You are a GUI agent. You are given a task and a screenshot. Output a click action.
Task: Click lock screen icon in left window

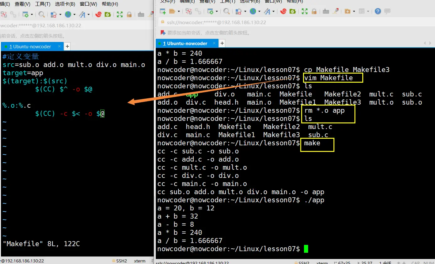(129, 14)
